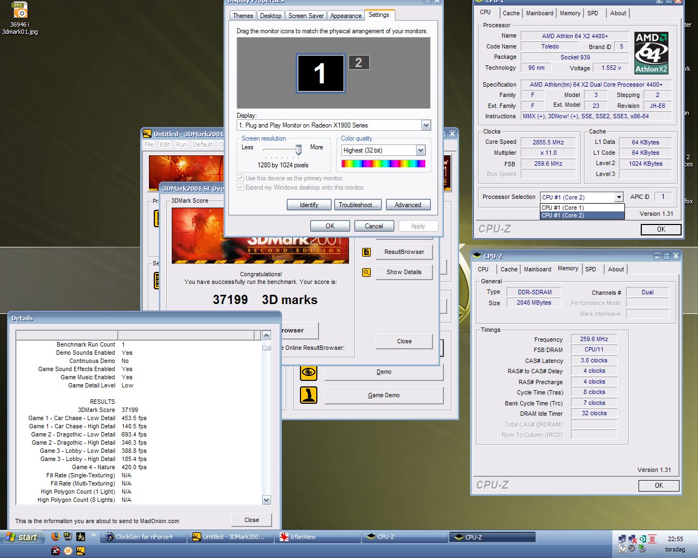Click the joystick icon beside Game Demo
698x558 pixels.
click(x=309, y=395)
